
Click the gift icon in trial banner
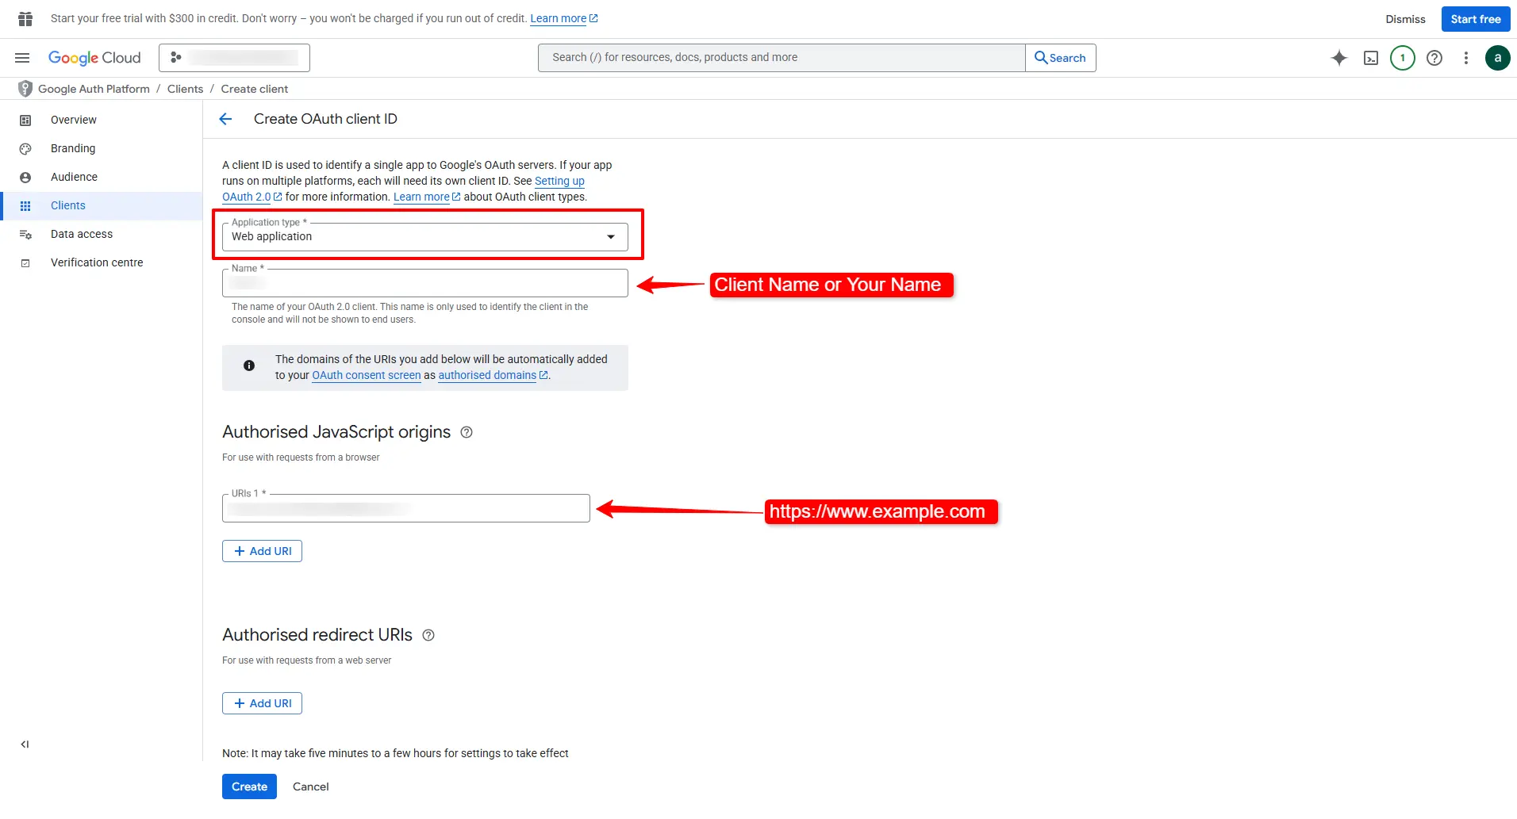(x=25, y=19)
